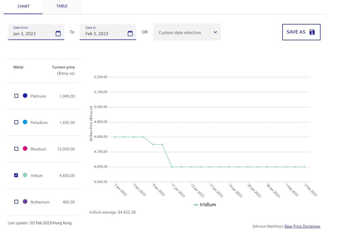Click the floppy disk save icon
The height and width of the screenshot is (233, 340).
coord(312,32)
